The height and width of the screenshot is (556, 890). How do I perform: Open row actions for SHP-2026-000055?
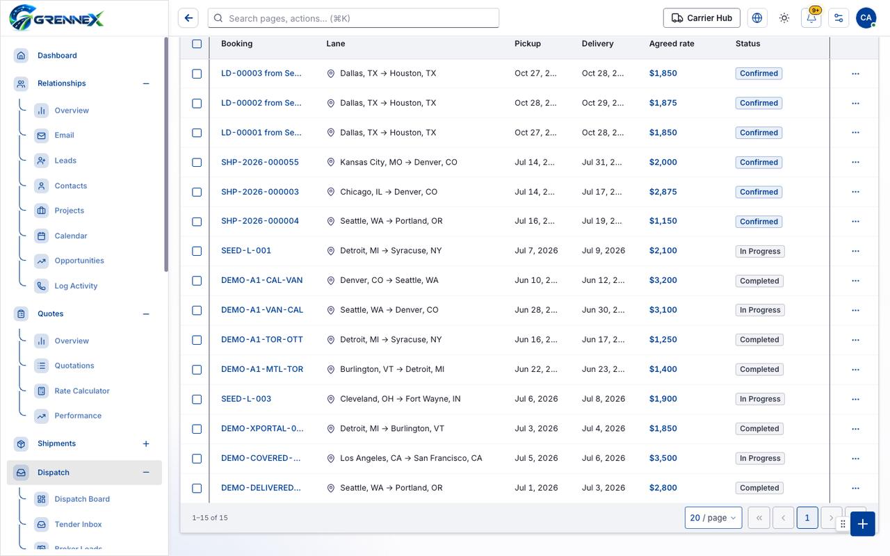855,162
